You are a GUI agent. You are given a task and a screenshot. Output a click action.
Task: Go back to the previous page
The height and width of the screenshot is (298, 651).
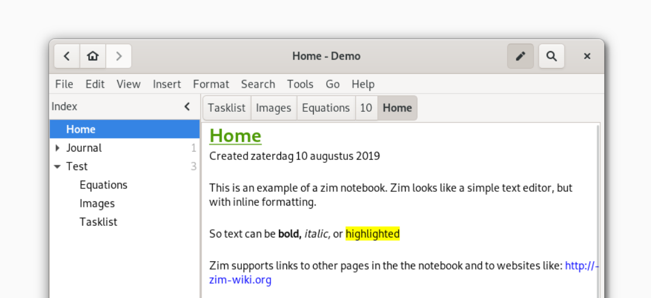67,56
